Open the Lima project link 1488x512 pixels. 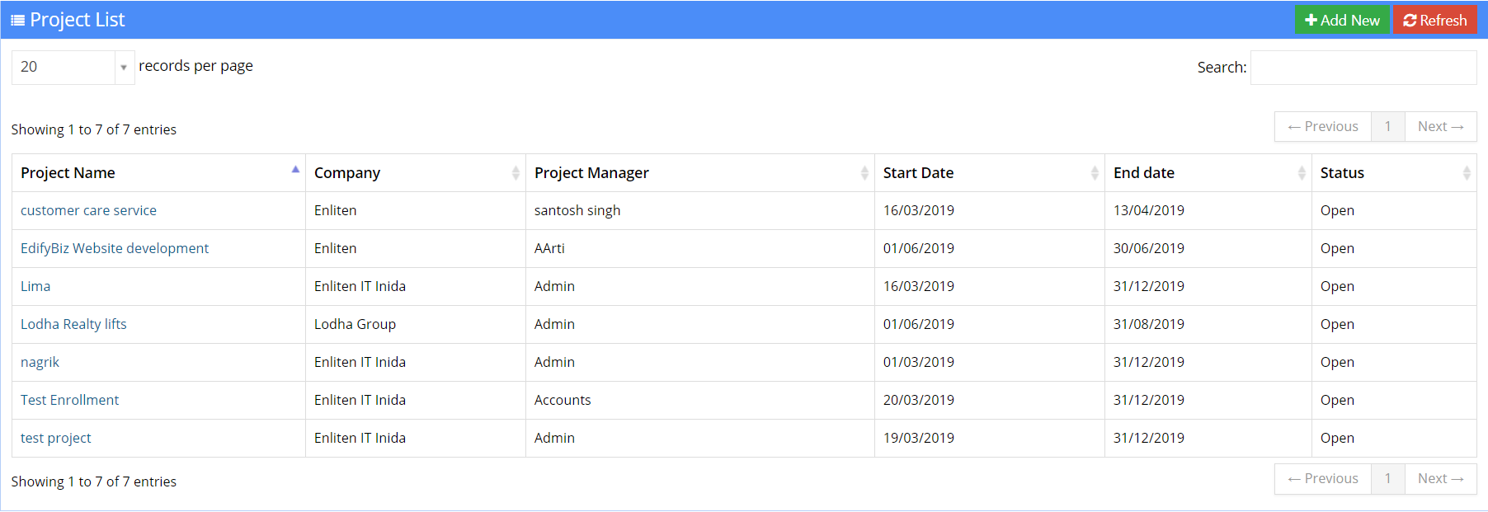(x=35, y=287)
